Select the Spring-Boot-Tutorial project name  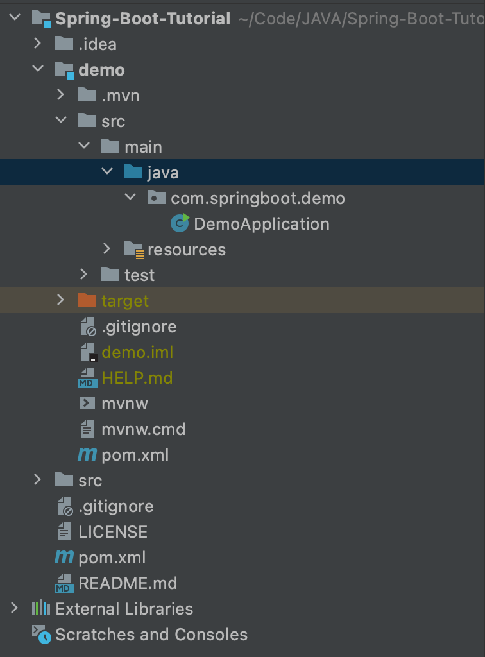pos(143,19)
